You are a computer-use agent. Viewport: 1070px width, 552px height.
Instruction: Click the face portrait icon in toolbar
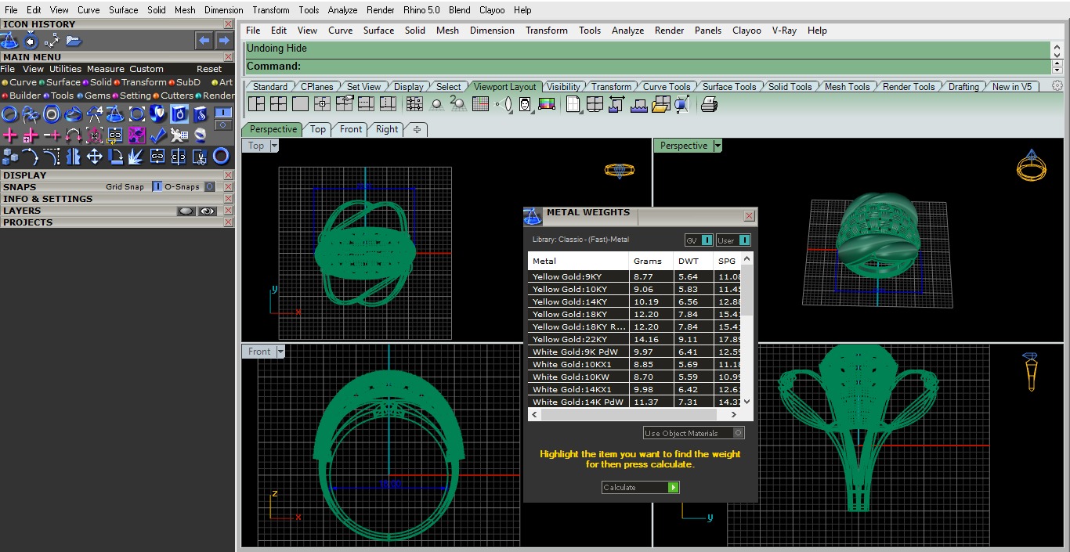tap(525, 103)
